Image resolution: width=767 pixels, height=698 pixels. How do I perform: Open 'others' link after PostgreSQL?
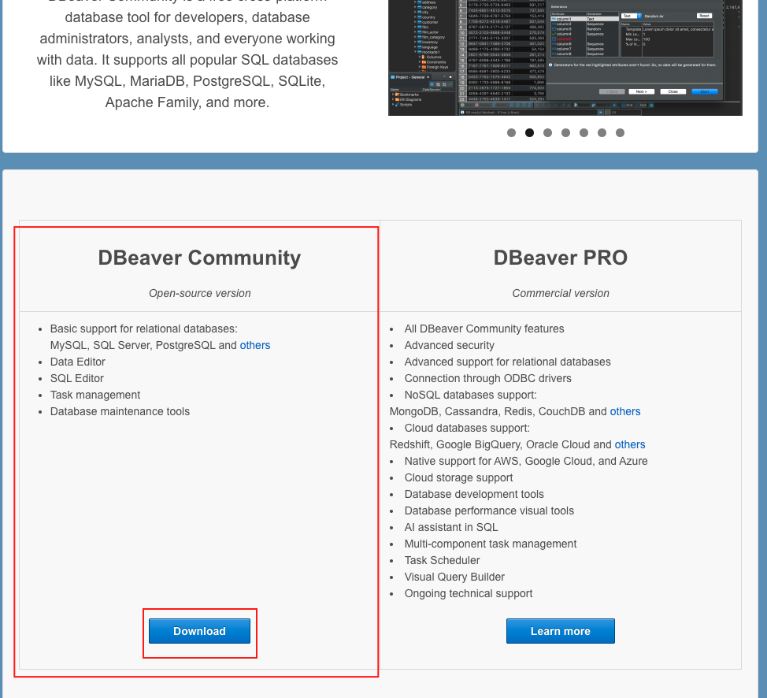point(255,345)
